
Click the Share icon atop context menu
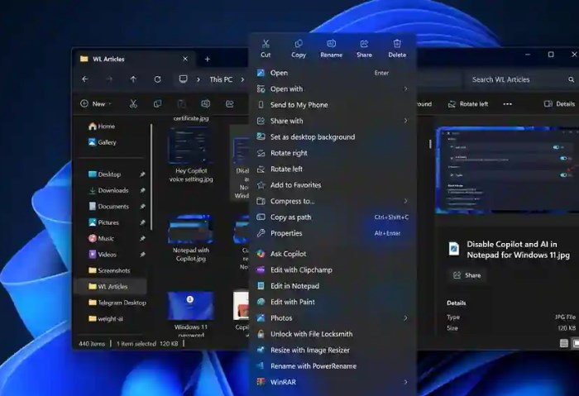pyautogui.click(x=364, y=47)
